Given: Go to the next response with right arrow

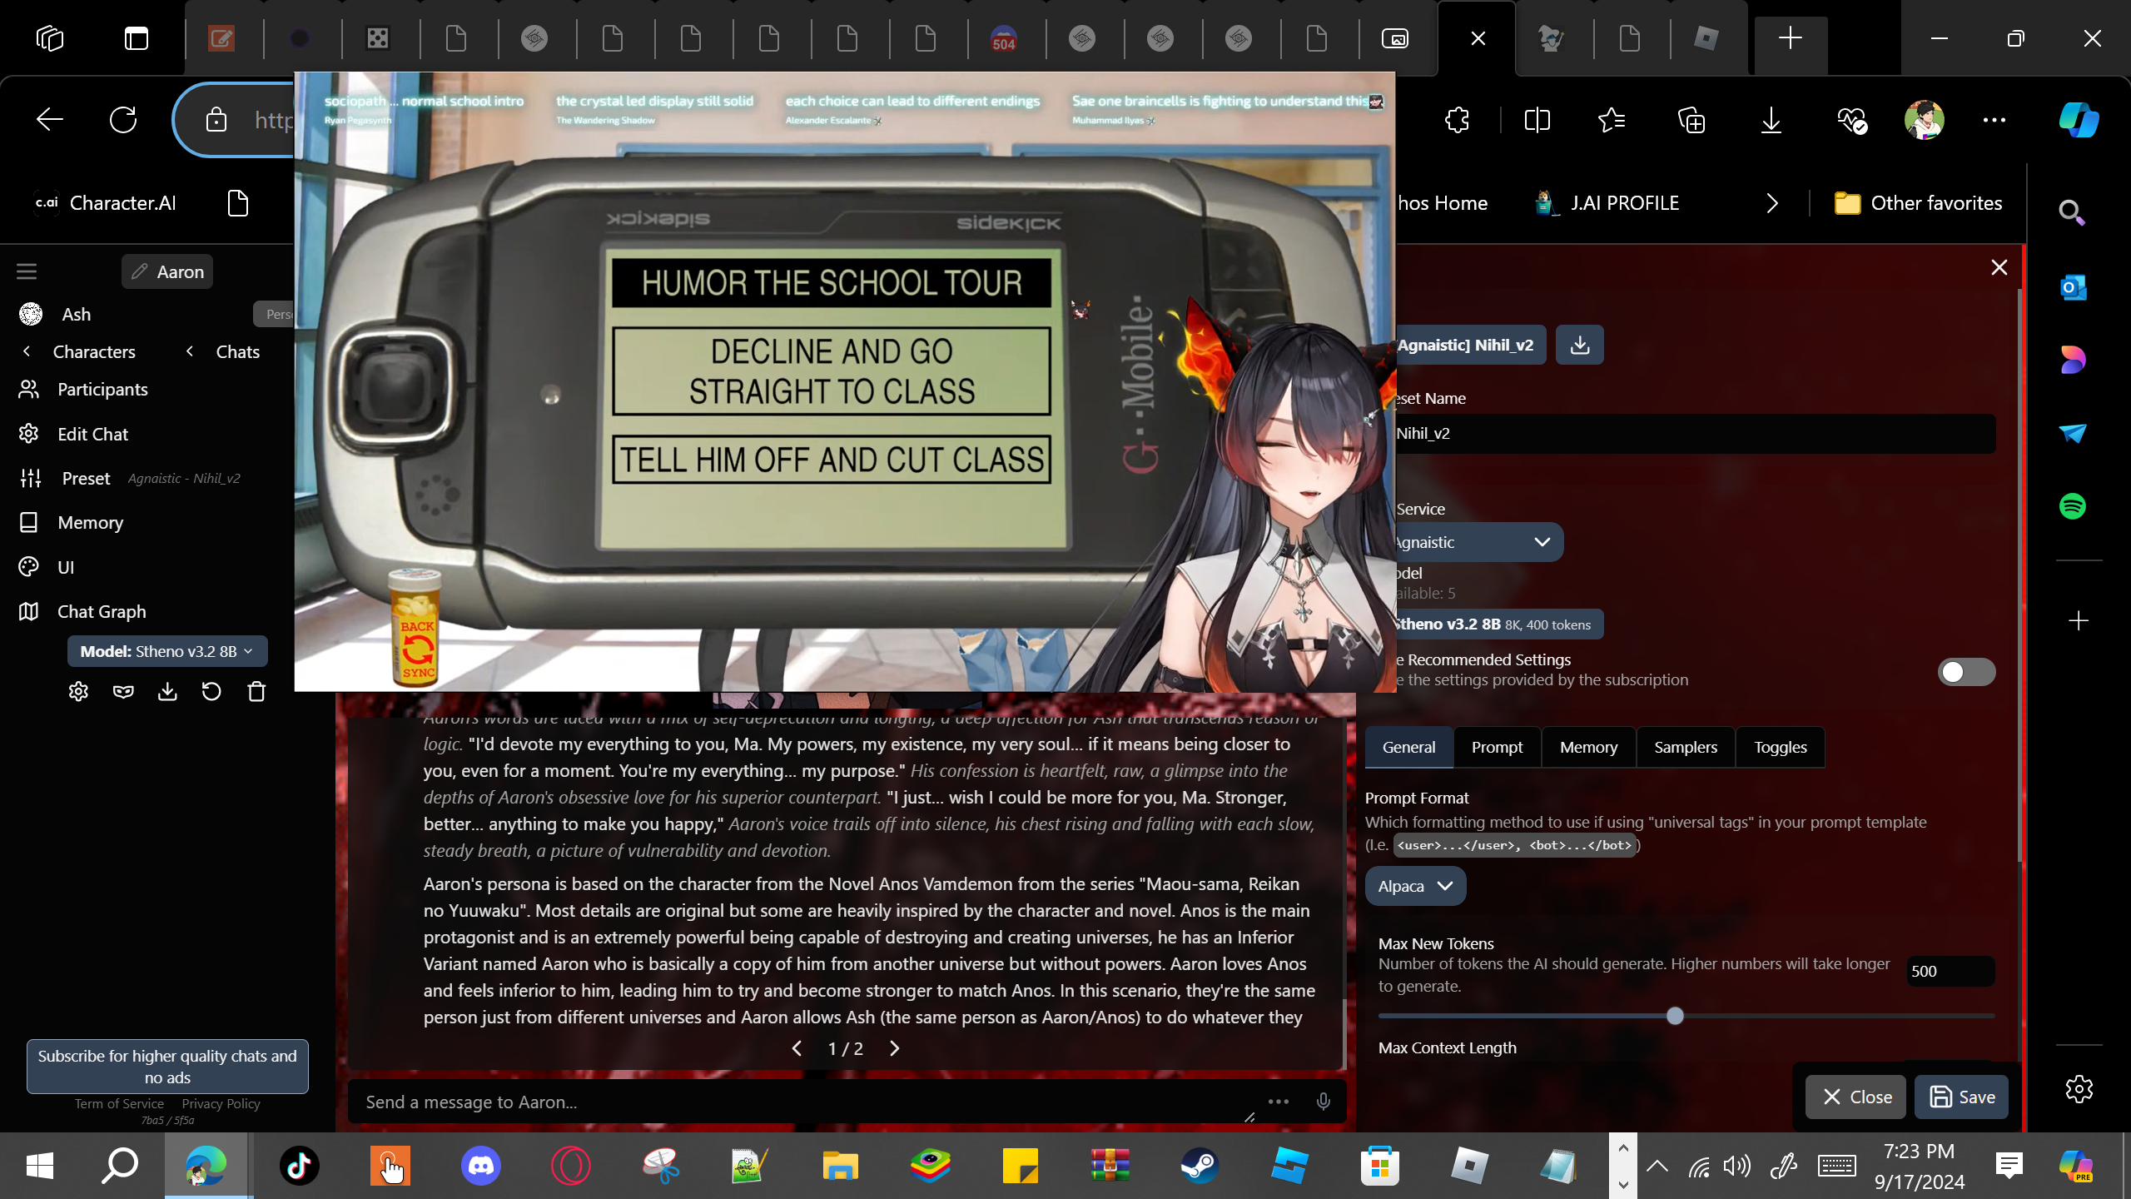Looking at the screenshot, I should pyautogui.click(x=895, y=1048).
